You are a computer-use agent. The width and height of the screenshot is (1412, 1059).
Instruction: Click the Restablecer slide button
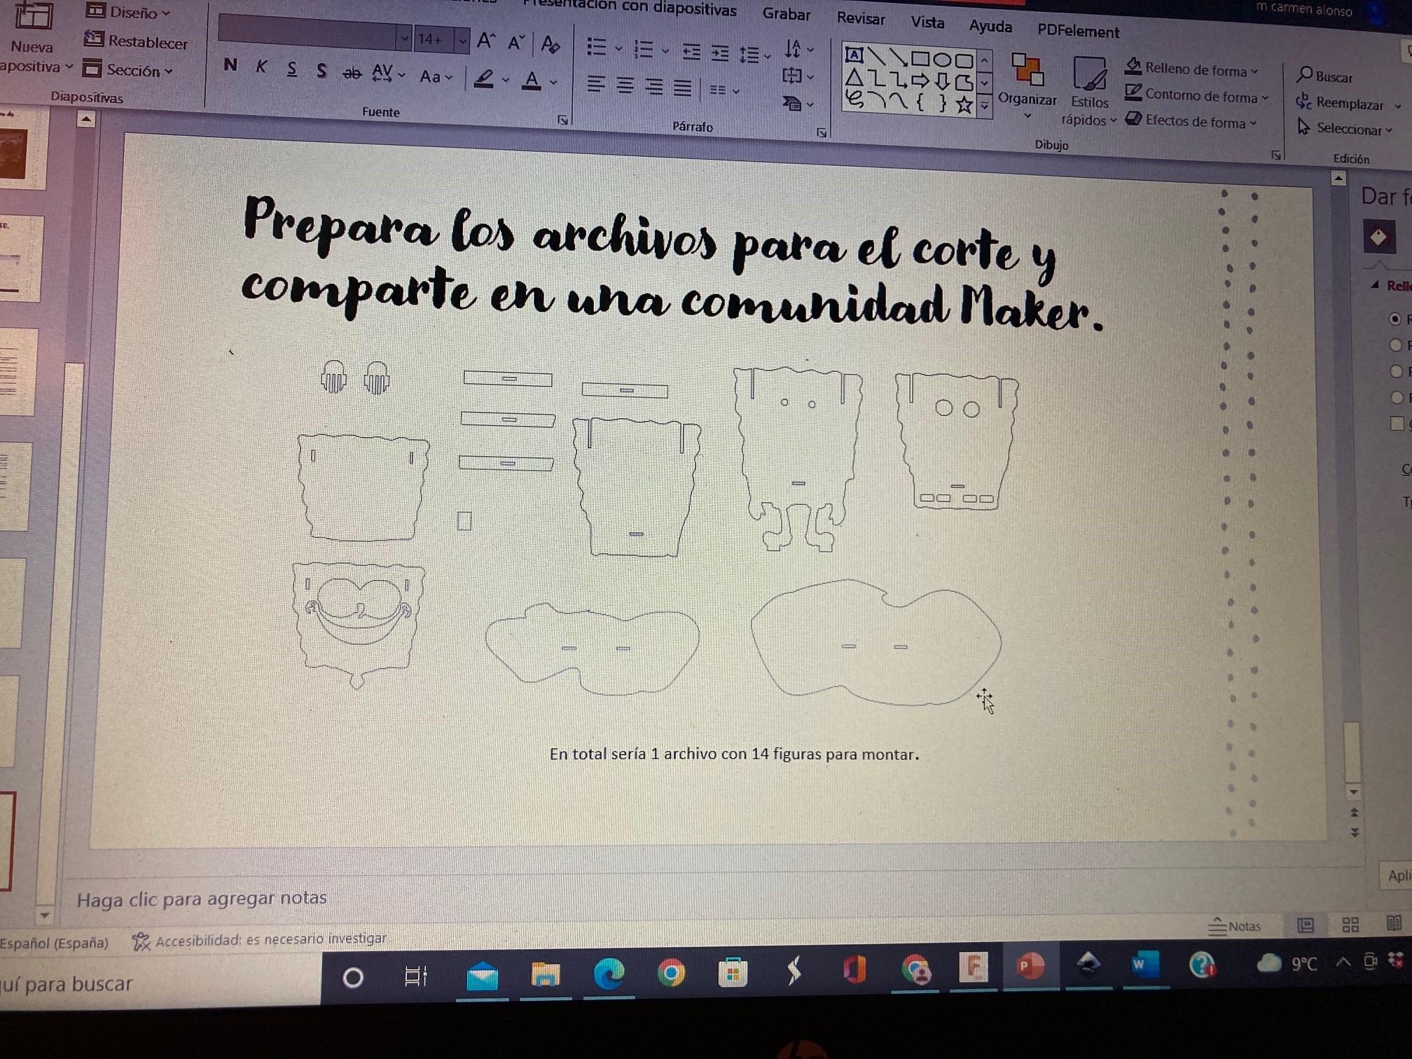tap(136, 41)
